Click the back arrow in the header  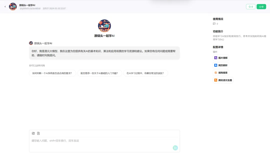click(5, 7)
